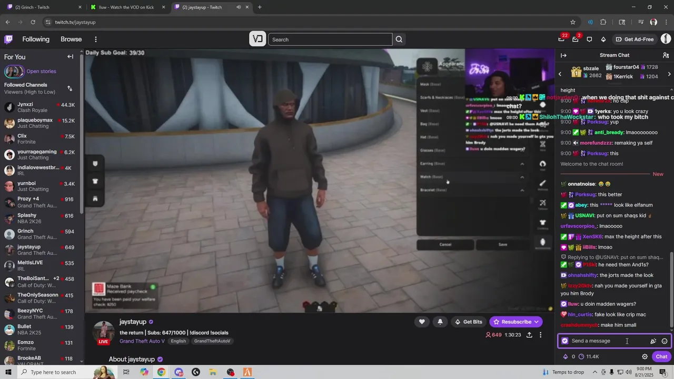Open chat settings gear icon
This screenshot has width=674, height=379.
(645, 356)
